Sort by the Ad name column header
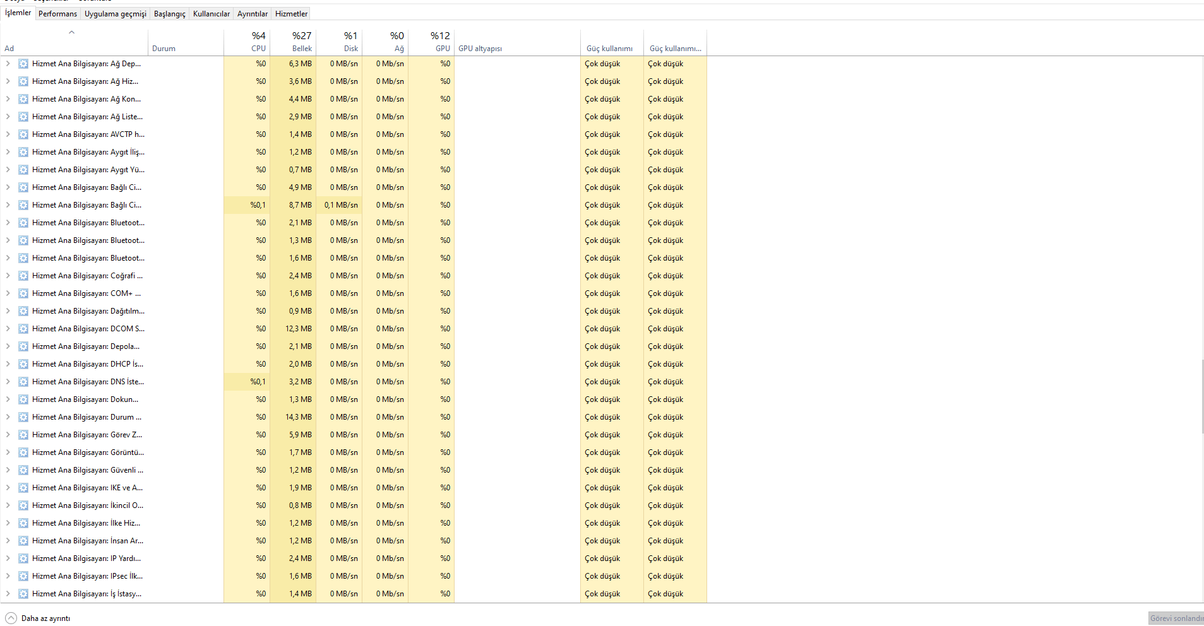 pos(75,42)
